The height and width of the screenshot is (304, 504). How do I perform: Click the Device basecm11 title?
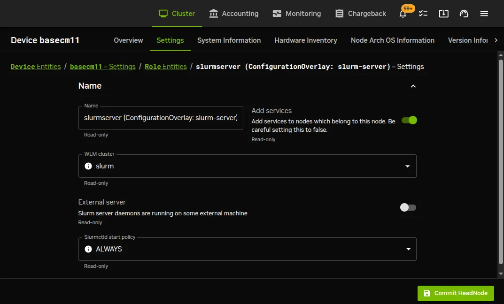(x=45, y=40)
